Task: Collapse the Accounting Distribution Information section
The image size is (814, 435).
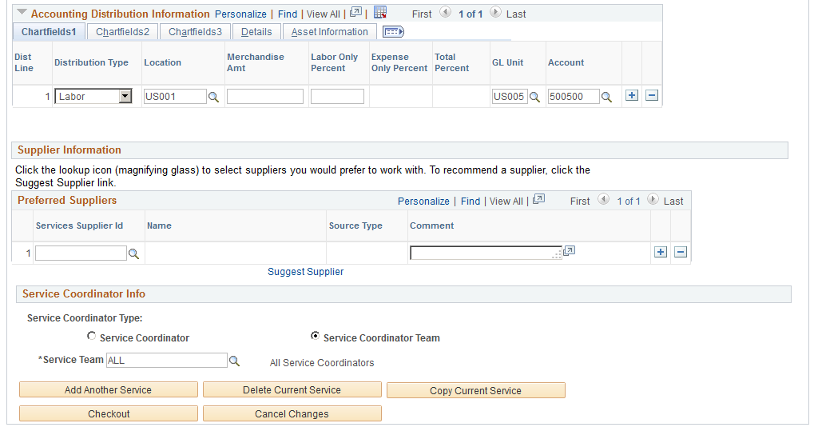Action: pos(22,14)
